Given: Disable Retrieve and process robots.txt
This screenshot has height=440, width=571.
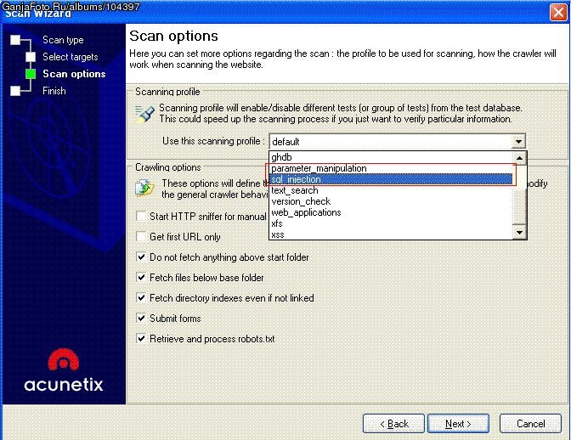Looking at the screenshot, I should [x=142, y=339].
